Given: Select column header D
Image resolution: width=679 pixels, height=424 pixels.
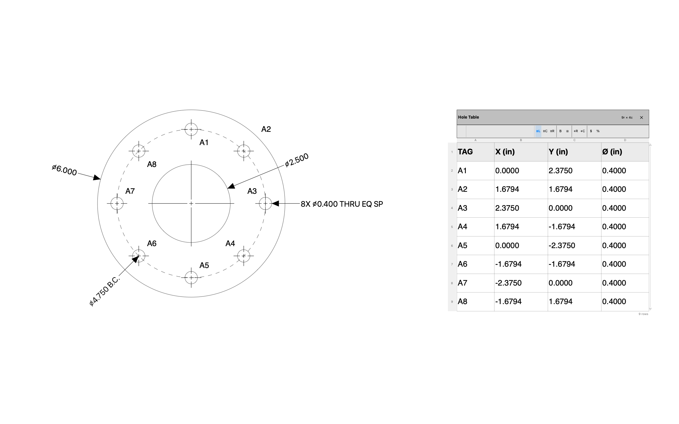Looking at the screenshot, I should (625, 140).
